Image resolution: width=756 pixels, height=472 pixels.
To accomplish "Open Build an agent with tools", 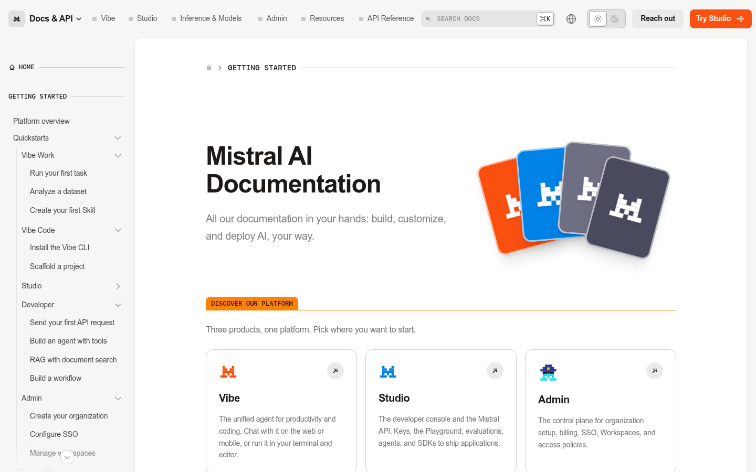I will (68, 341).
